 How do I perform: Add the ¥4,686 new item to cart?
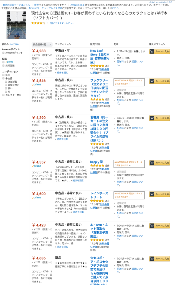pos(159,259)
